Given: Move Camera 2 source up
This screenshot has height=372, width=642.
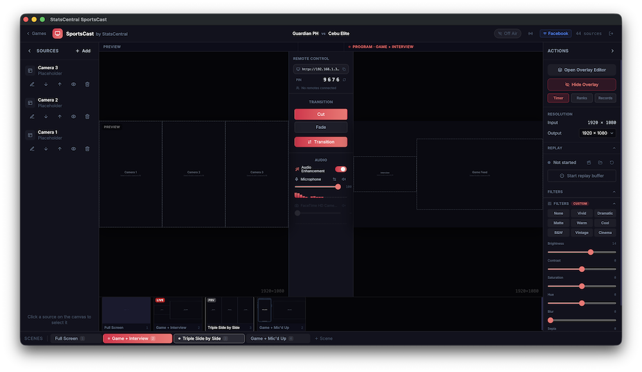Looking at the screenshot, I should tap(60, 117).
